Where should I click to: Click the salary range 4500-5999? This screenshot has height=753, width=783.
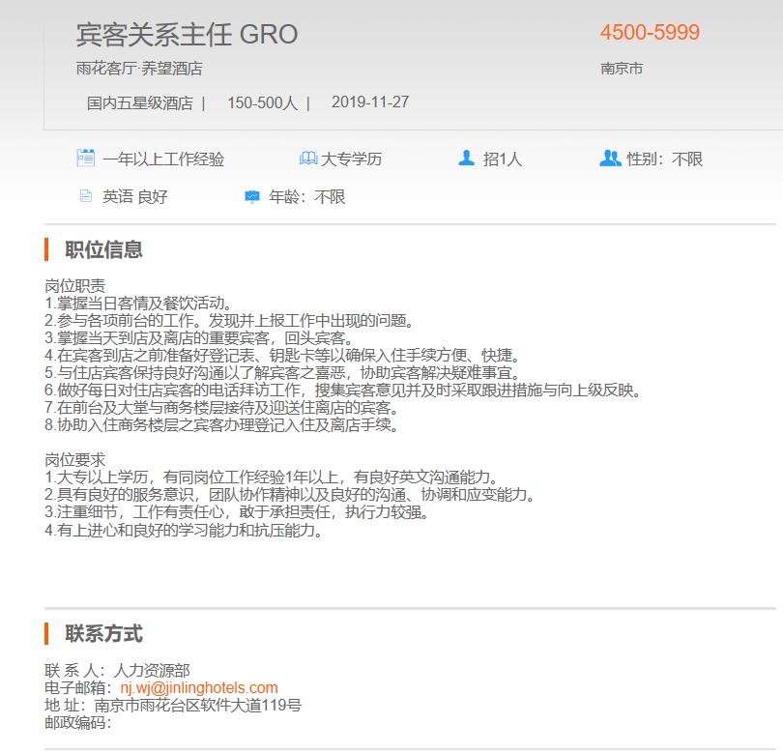650,33
